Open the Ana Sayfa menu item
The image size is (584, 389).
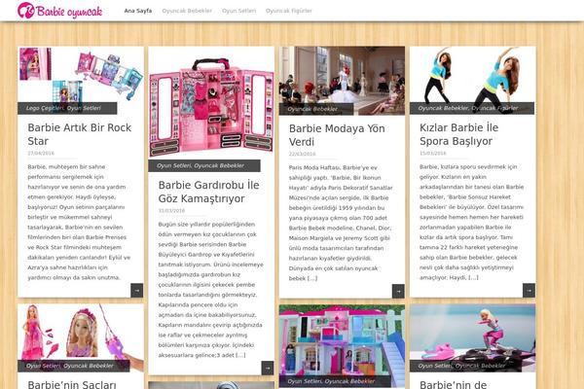138,11
